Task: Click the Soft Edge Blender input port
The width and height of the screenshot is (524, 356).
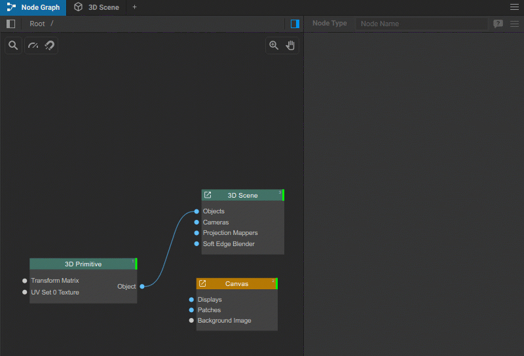Action: click(x=196, y=244)
